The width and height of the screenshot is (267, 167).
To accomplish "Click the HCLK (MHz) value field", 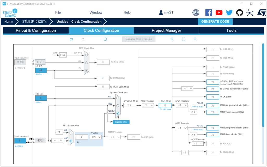I will [x=165, y=105].
